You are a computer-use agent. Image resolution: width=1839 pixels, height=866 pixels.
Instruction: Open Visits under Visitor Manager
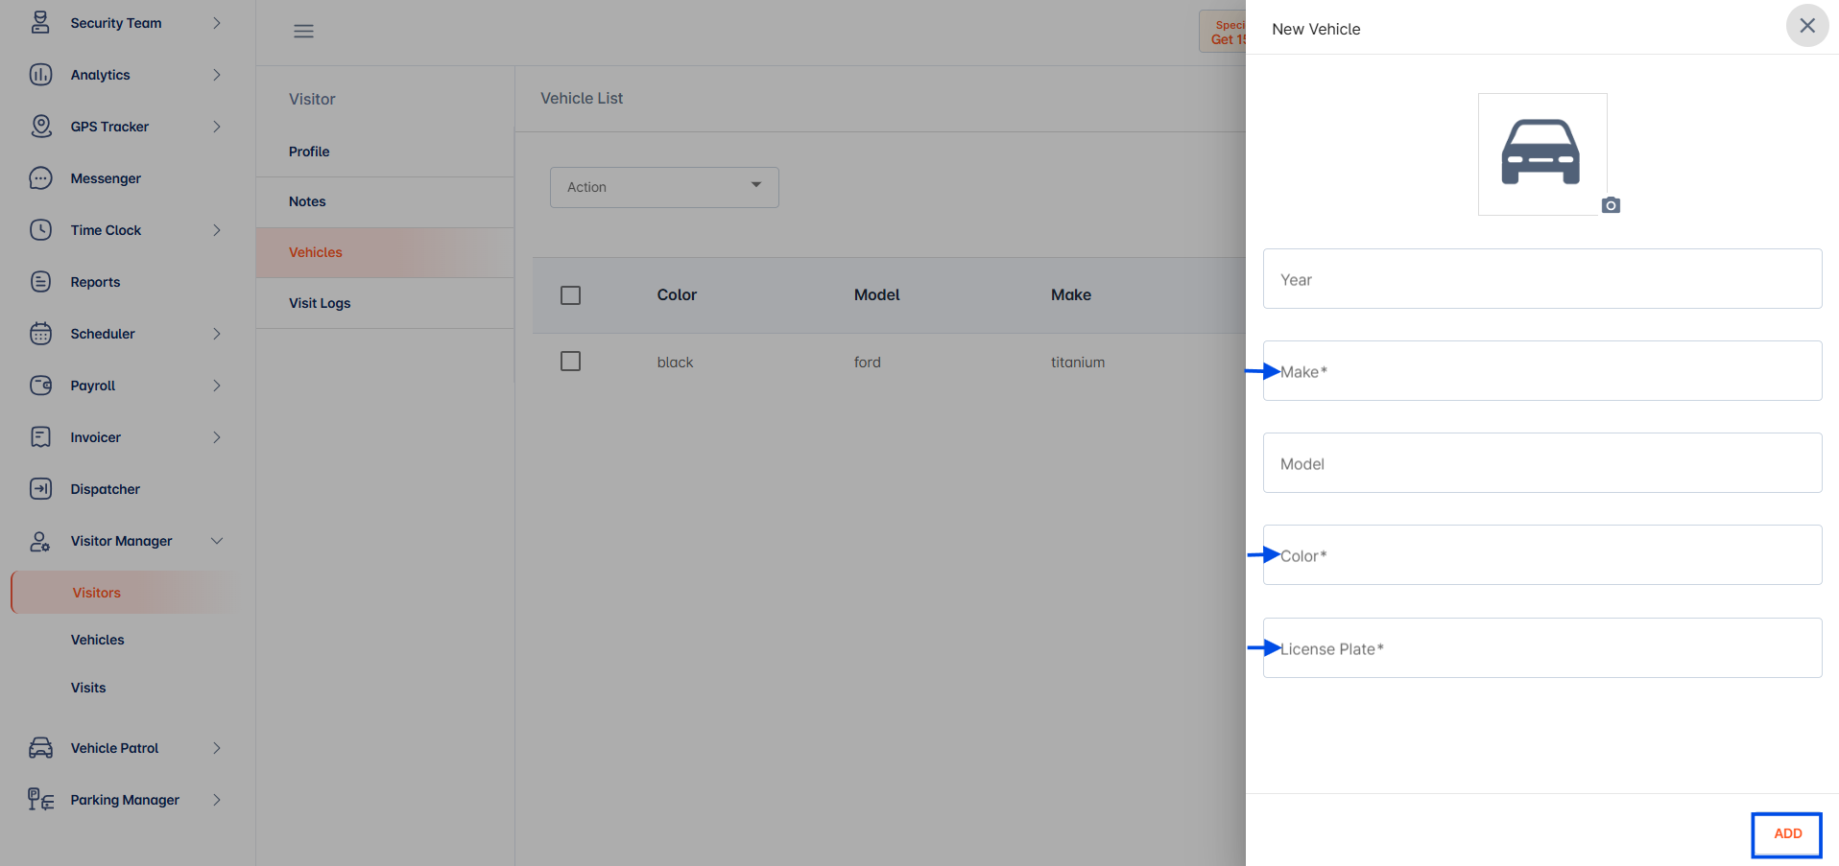point(88,688)
